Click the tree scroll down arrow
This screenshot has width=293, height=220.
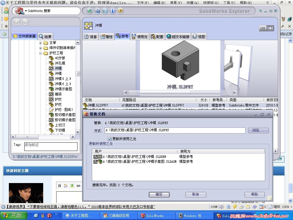coord(78,132)
